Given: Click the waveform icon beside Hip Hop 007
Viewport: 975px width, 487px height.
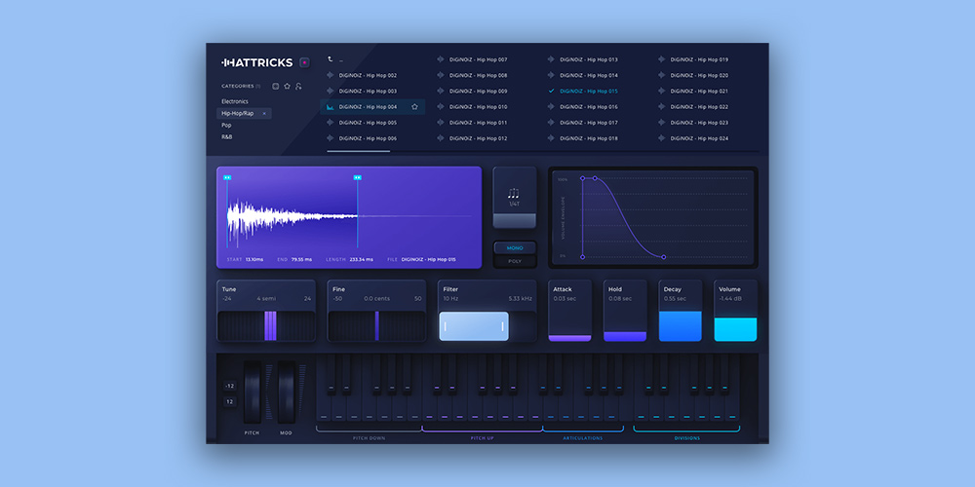Looking at the screenshot, I should 441,59.
